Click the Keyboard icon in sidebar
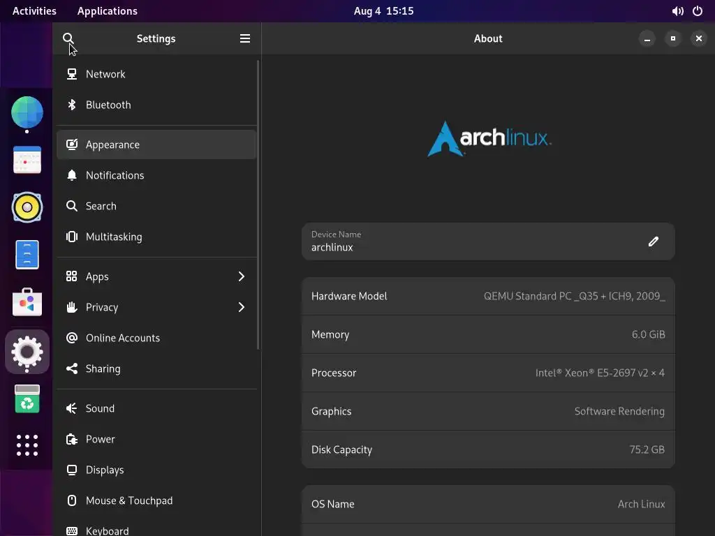Viewport: 715px width, 536px height. point(72,531)
